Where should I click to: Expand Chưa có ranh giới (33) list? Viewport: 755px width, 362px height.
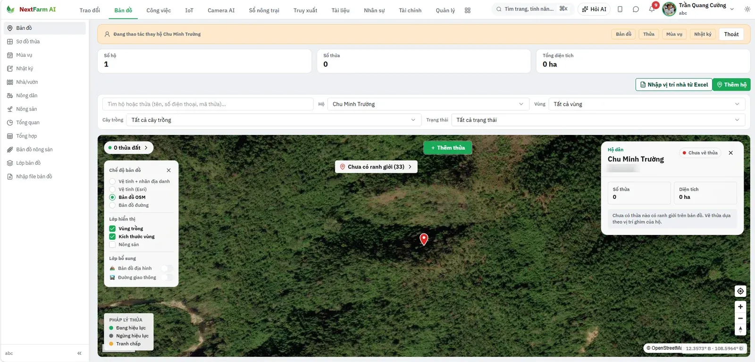tap(376, 167)
